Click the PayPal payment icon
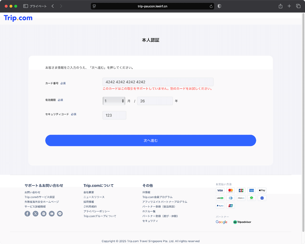The width and height of the screenshot is (305, 244). (220, 206)
